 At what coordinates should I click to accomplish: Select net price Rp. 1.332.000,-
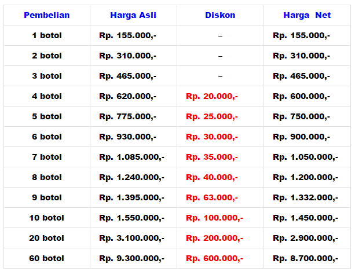[305, 197]
